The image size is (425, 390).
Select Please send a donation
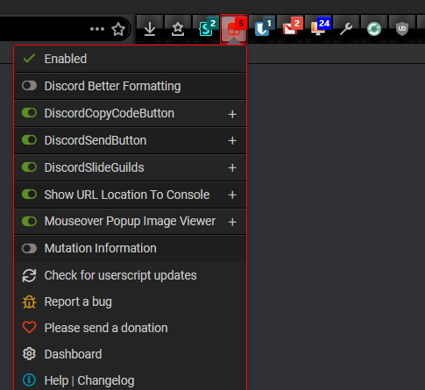click(x=131, y=328)
